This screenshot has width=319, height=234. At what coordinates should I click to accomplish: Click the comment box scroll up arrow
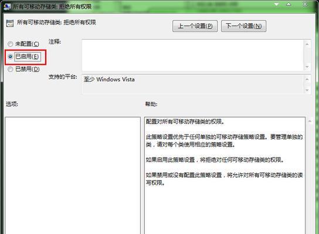[x=307, y=44]
